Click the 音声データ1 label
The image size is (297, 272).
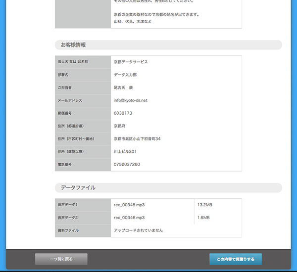(x=68, y=205)
